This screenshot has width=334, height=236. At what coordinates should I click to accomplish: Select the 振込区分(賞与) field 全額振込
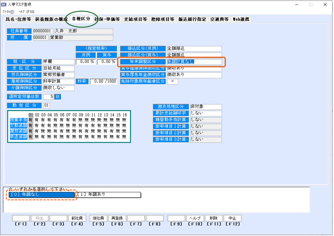click(194, 55)
